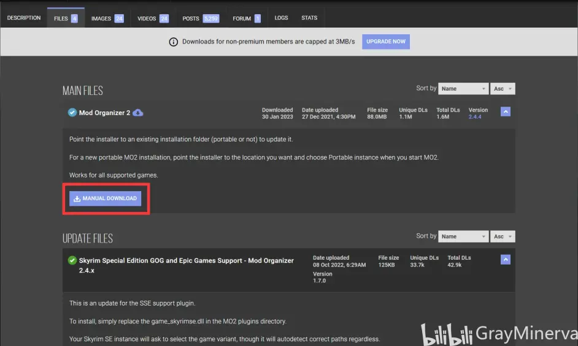Screen dimensions: 578x346
Task: Open Main Files sort-by Name dropdown
Action: pyautogui.click(x=463, y=89)
